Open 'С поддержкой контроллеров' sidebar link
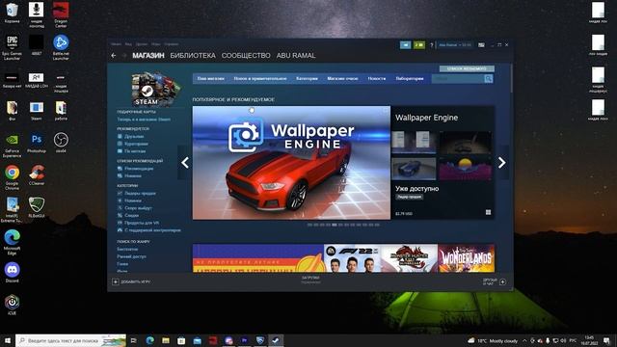This screenshot has width=617, height=347. pyautogui.click(x=152, y=230)
